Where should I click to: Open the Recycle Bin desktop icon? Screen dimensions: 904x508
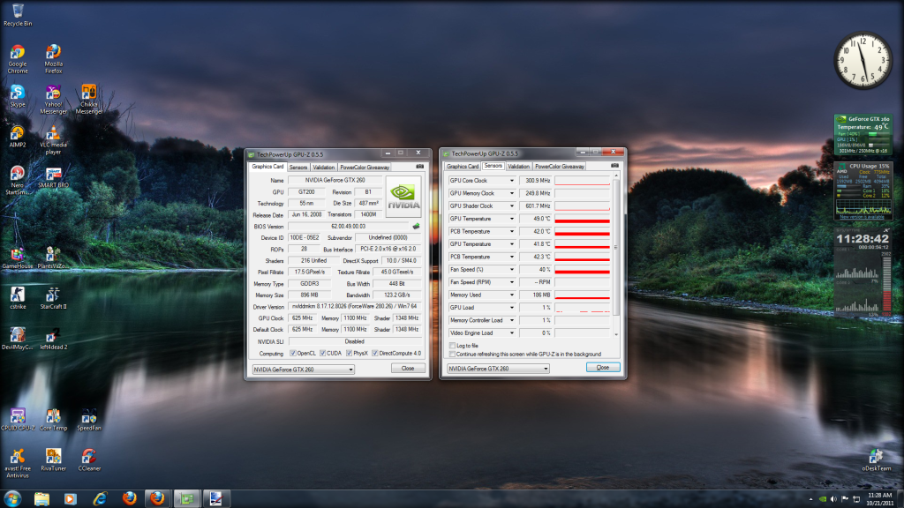tap(18, 14)
